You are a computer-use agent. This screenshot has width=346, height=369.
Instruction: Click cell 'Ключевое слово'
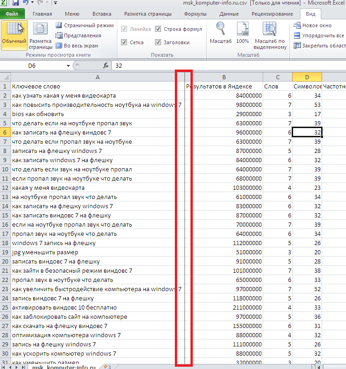coord(98,86)
